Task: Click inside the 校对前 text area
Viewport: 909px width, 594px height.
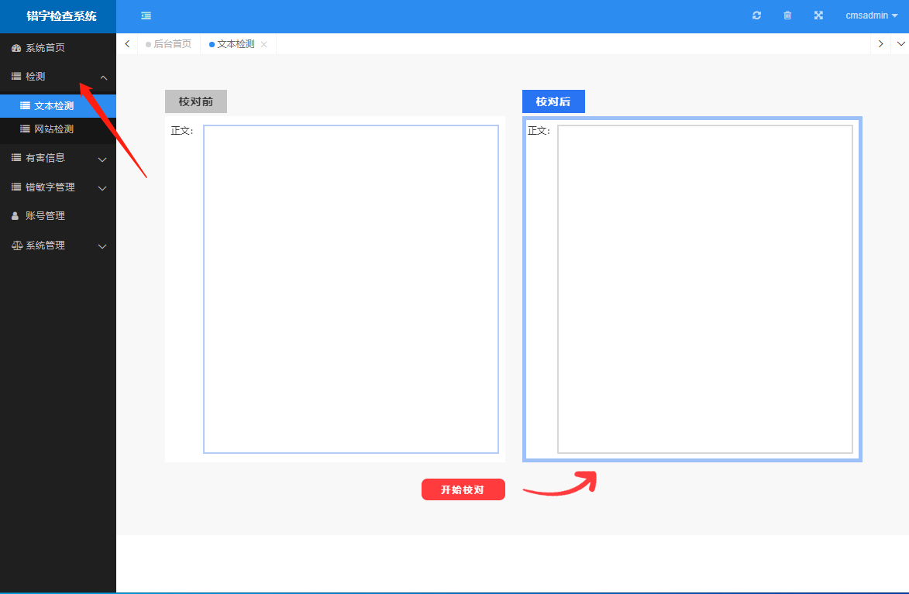Action: coord(350,289)
